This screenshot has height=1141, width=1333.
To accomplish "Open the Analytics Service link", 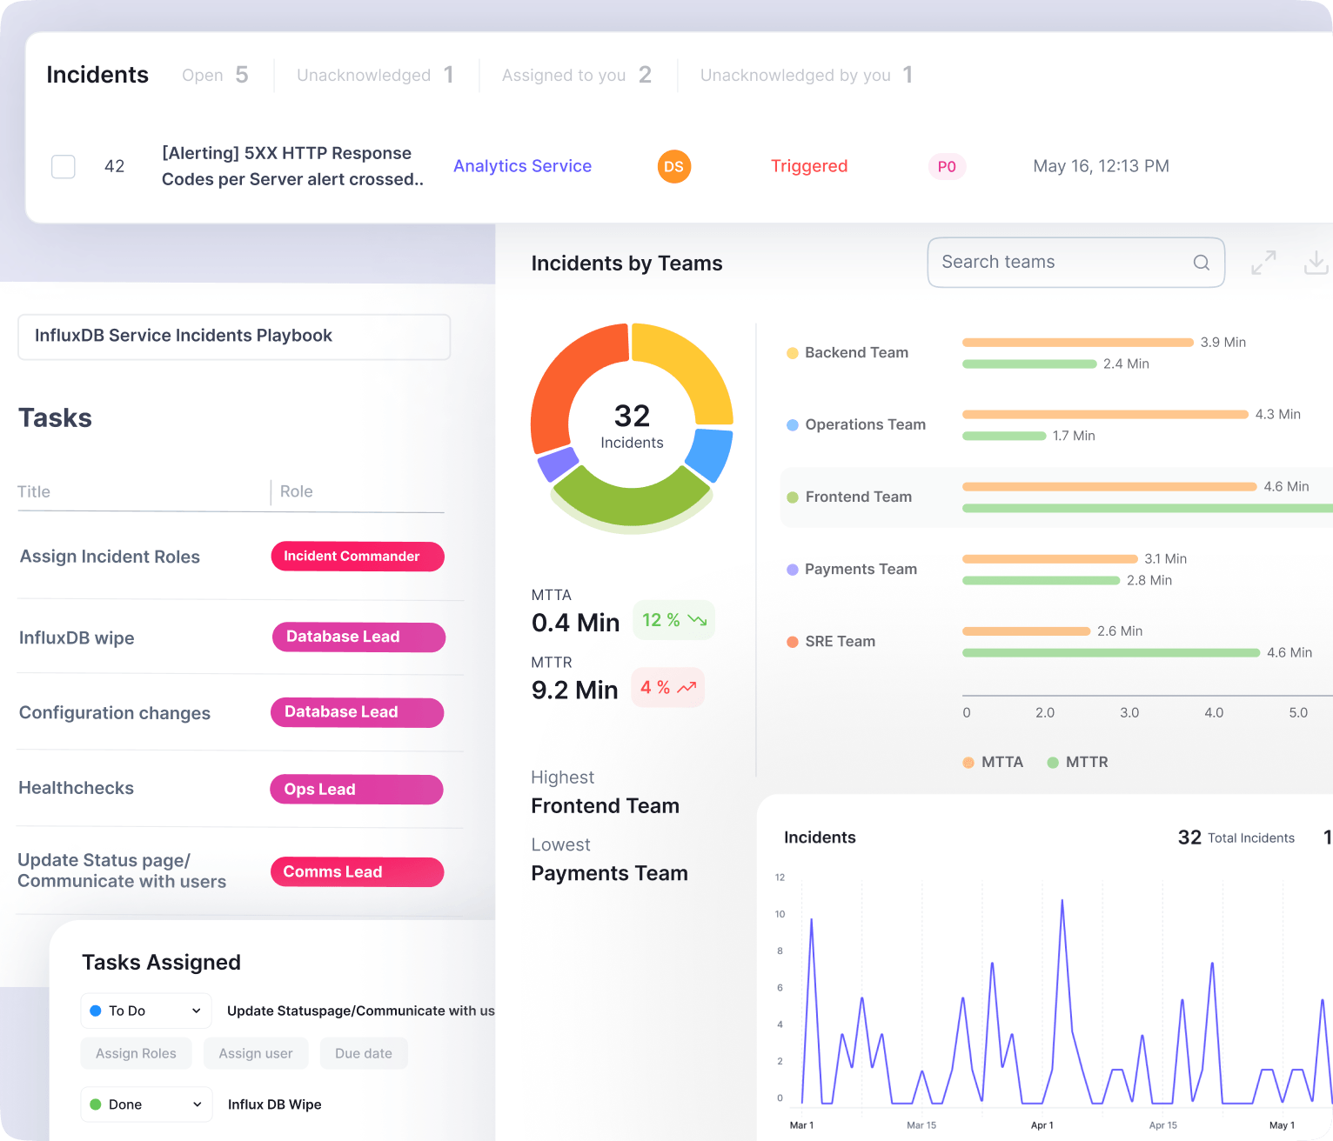I will [522, 166].
